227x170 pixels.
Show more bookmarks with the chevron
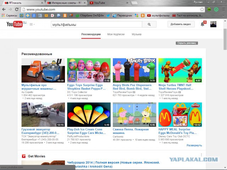(x=224, y=16)
